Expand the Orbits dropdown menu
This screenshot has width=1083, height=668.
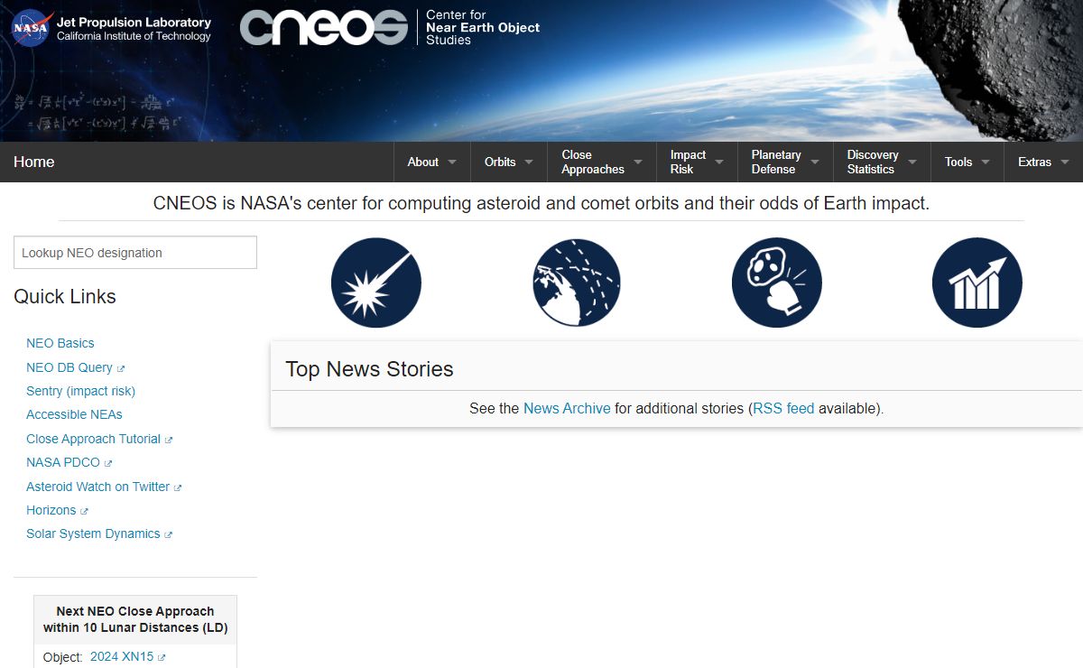[x=509, y=162]
